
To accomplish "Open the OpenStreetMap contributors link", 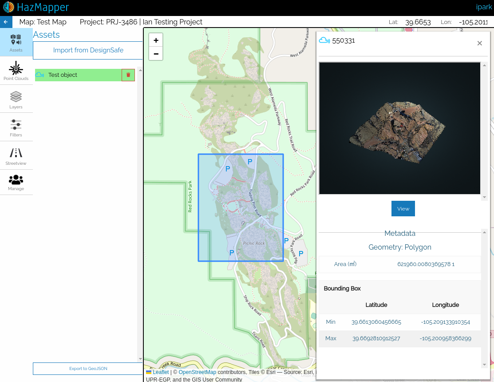I will pyautogui.click(x=197, y=372).
